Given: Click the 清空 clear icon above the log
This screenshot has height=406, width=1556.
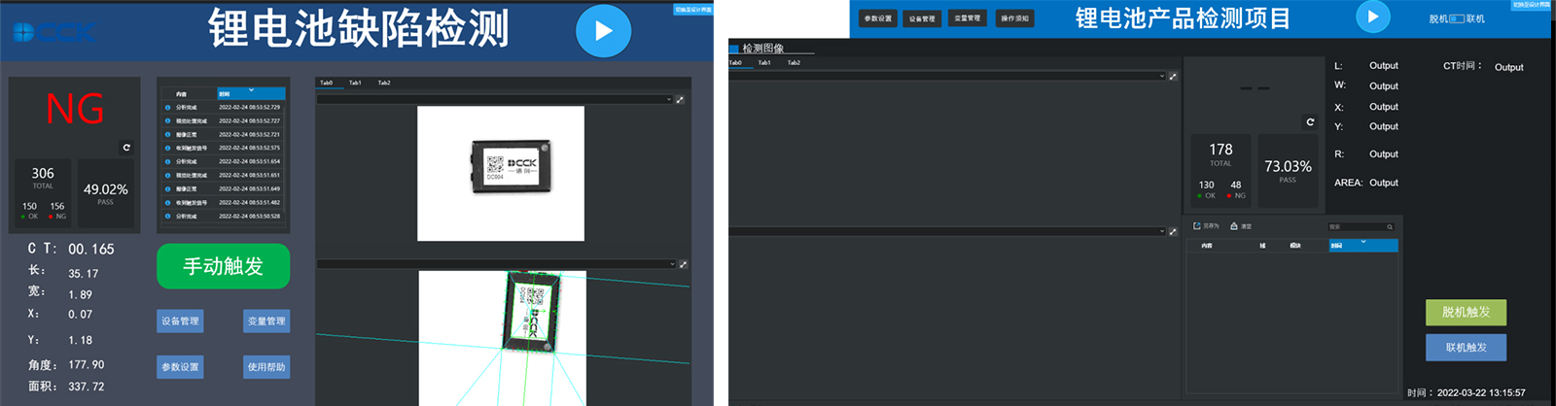Looking at the screenshot, I should pyautogui.click(x=1234, y=226).
